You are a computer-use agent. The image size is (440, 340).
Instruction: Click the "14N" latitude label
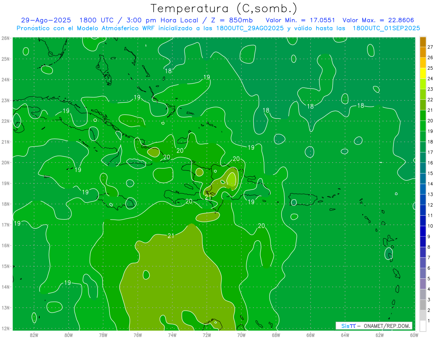[x=5, y=287]
